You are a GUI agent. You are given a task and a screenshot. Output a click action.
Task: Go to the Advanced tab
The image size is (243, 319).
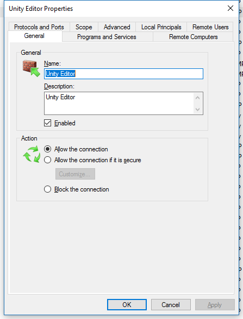tap(117, 27)
